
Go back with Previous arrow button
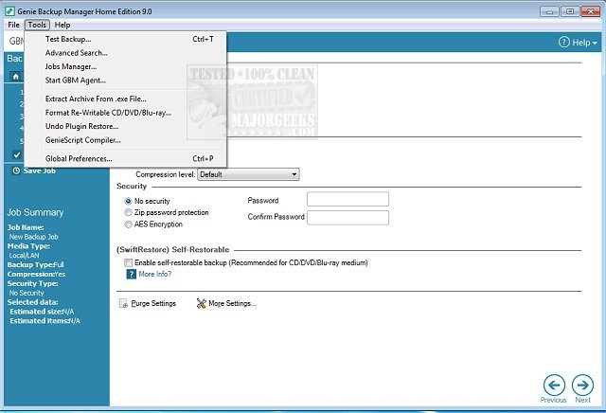pyautogui.click(x=554, y=386)
